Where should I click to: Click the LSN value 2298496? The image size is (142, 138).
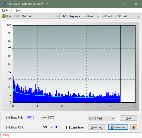tap(55, 127)
